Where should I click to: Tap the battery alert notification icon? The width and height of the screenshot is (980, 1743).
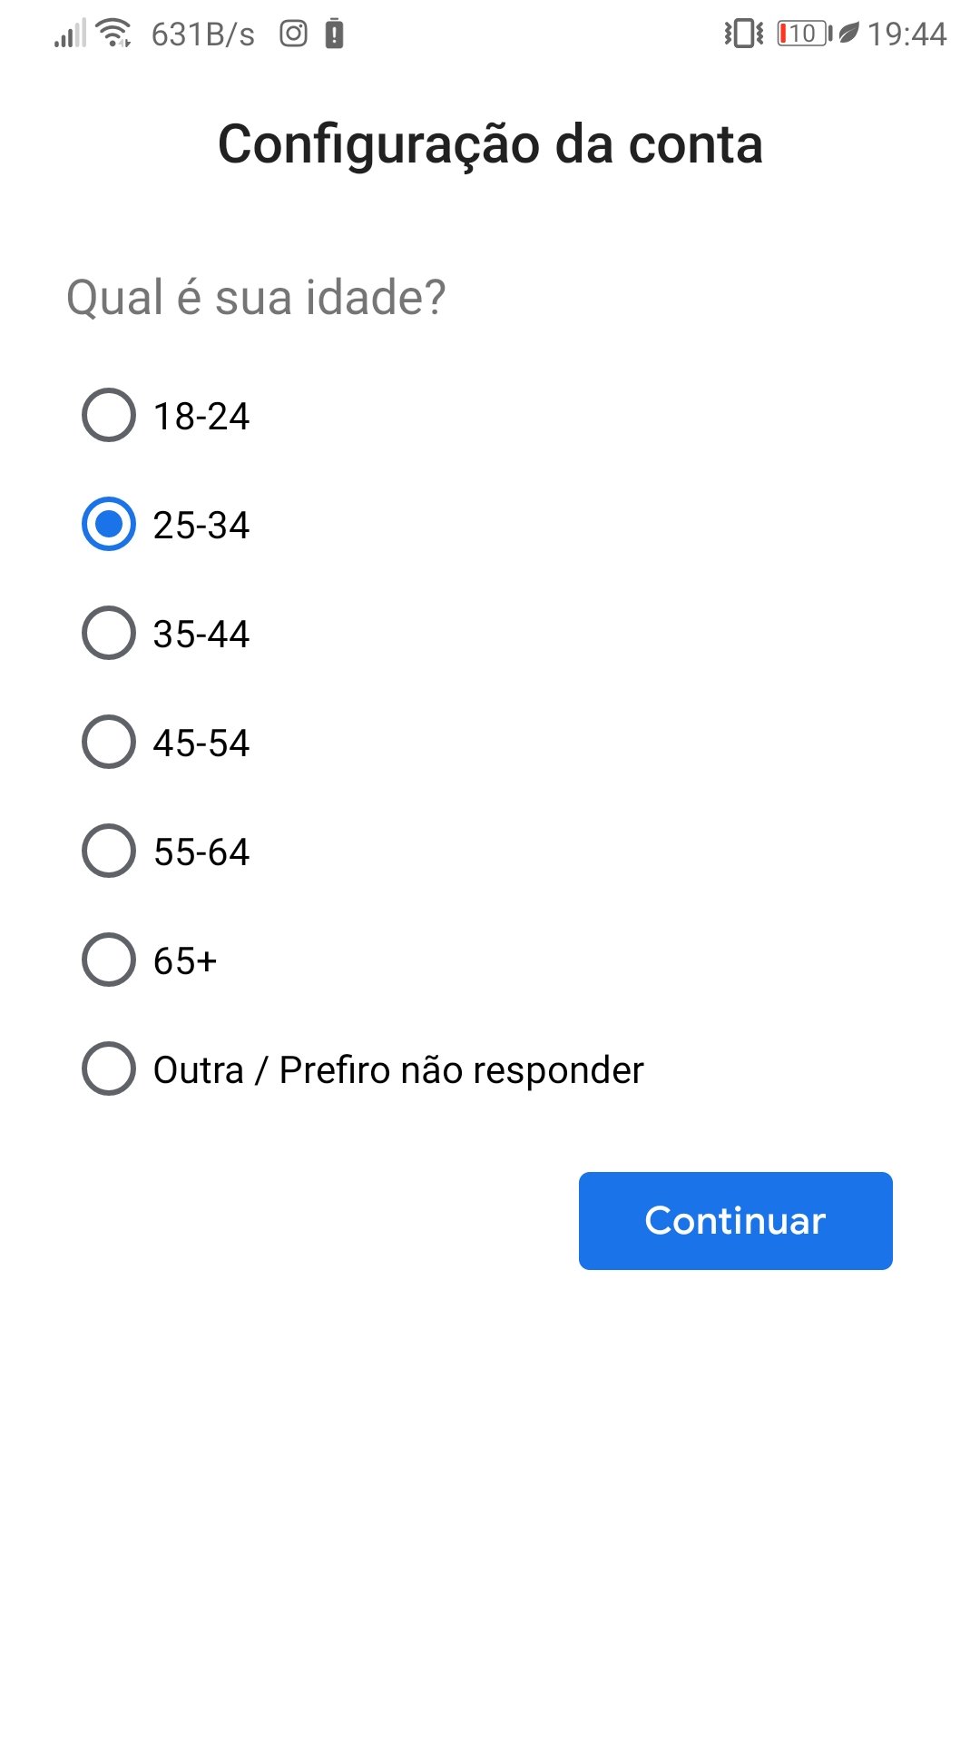tap(335, 34)
